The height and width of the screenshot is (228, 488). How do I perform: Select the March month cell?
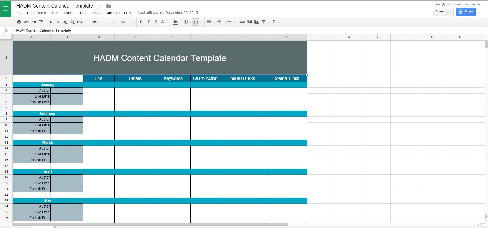pyautogui.click(x=48, y=143)
